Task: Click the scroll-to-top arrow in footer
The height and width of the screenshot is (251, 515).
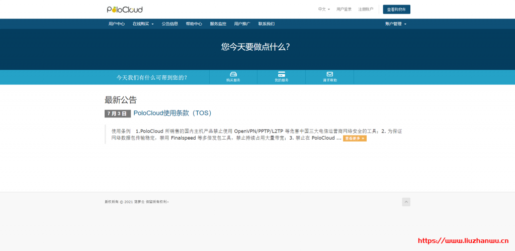Action: 406,202
